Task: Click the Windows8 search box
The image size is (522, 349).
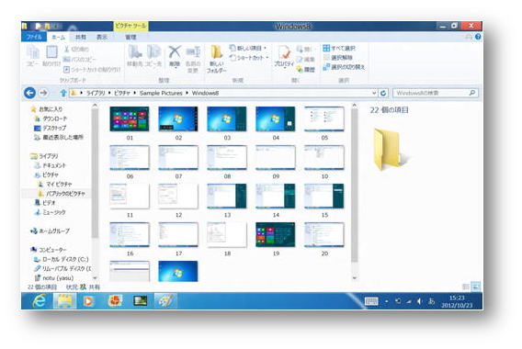Action: coord(435,93)
